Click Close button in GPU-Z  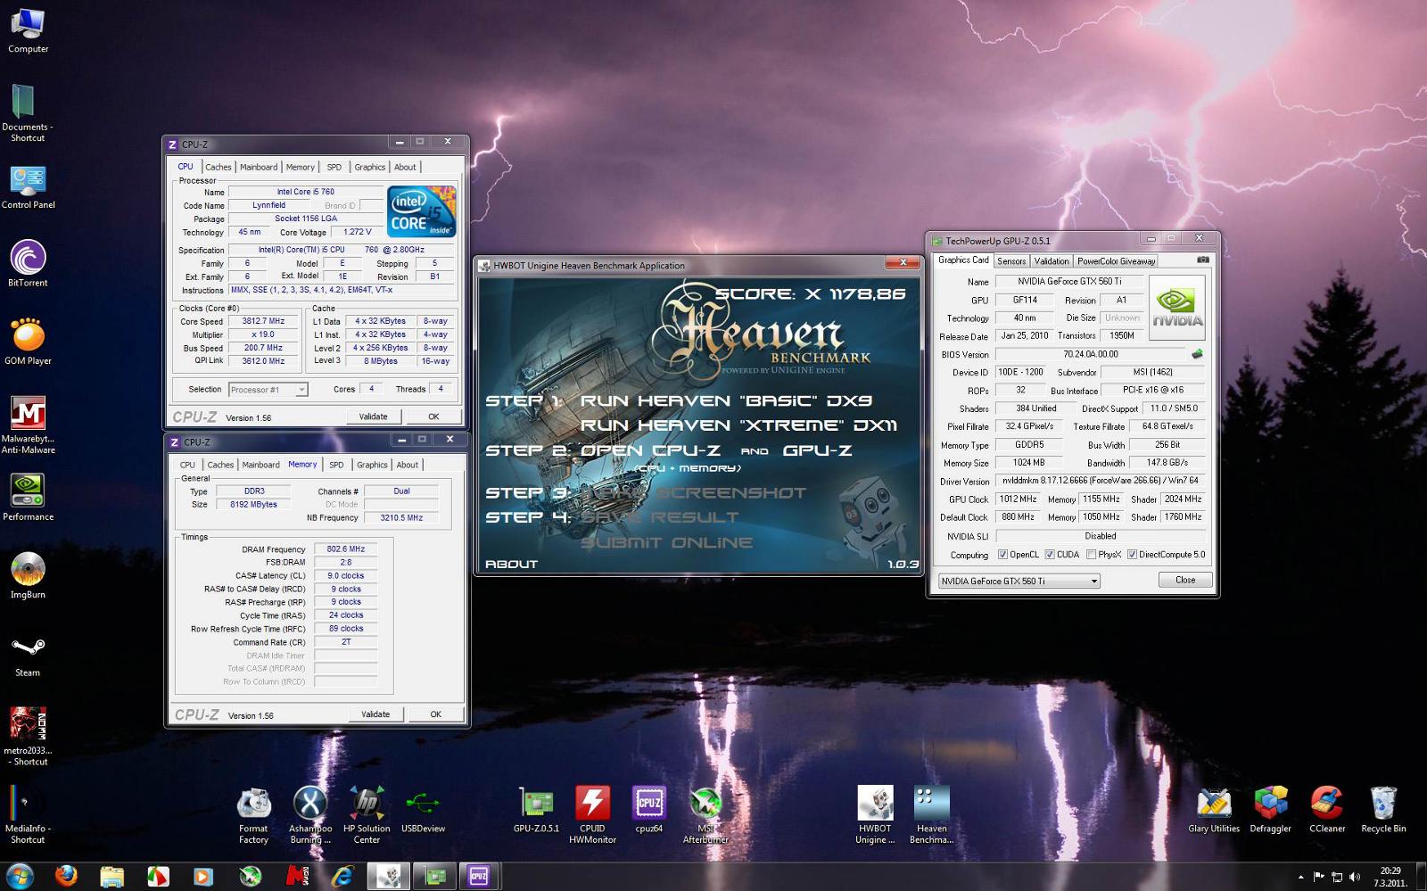(1185, 580)
